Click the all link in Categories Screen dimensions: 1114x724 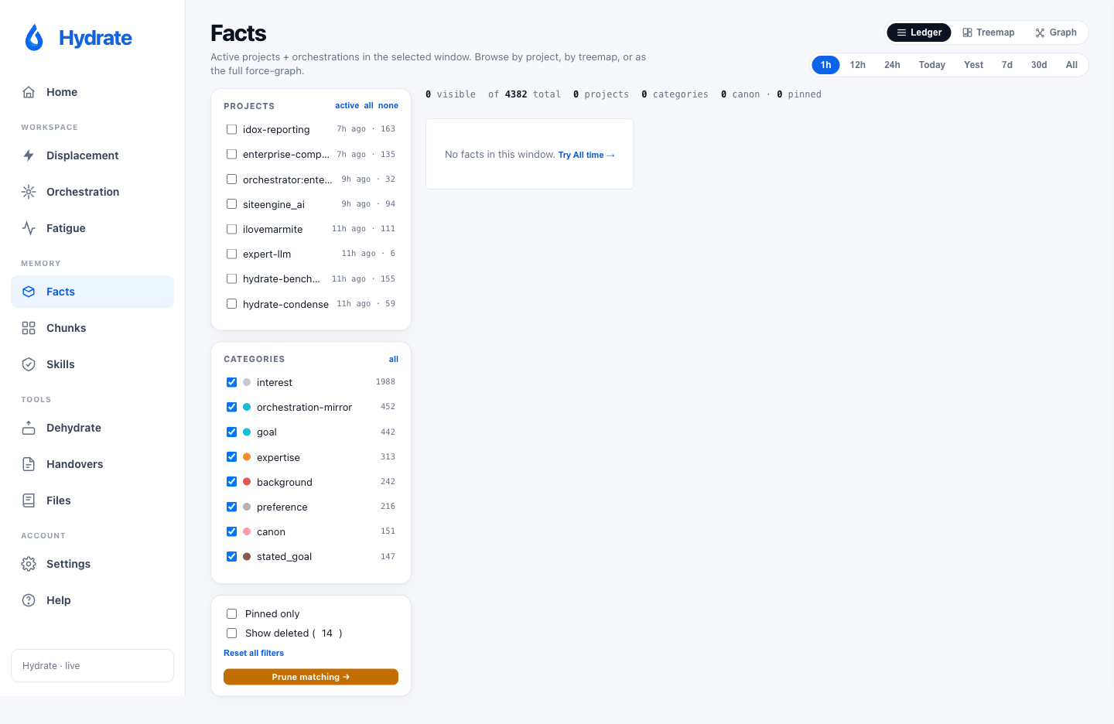tap(394, 359)
